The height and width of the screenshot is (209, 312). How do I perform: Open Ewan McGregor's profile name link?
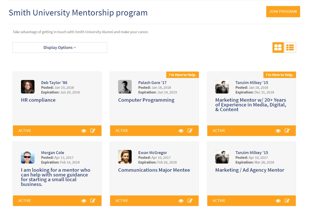(153, 152)
